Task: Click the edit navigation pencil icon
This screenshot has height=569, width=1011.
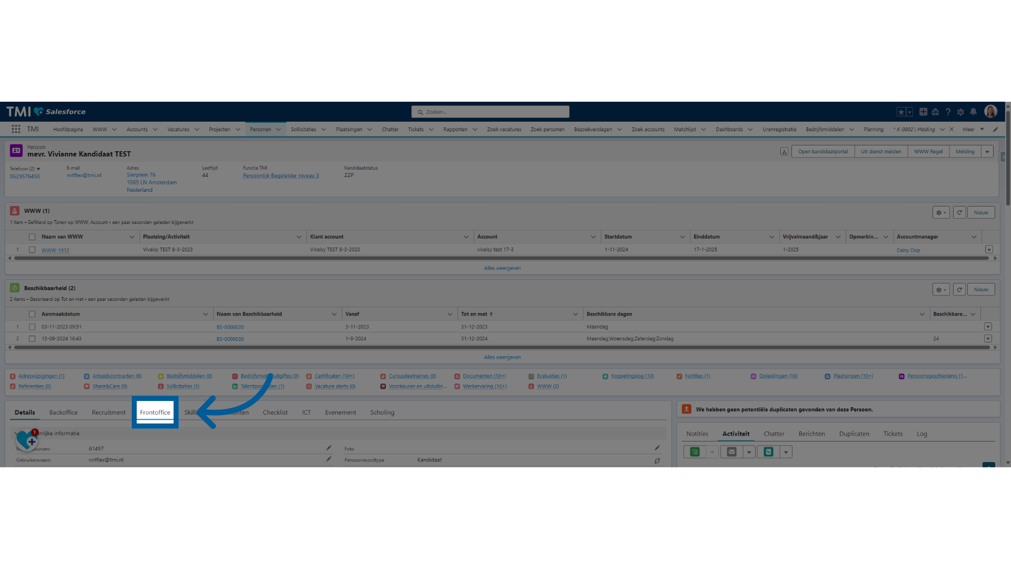Action: point(995,129)
